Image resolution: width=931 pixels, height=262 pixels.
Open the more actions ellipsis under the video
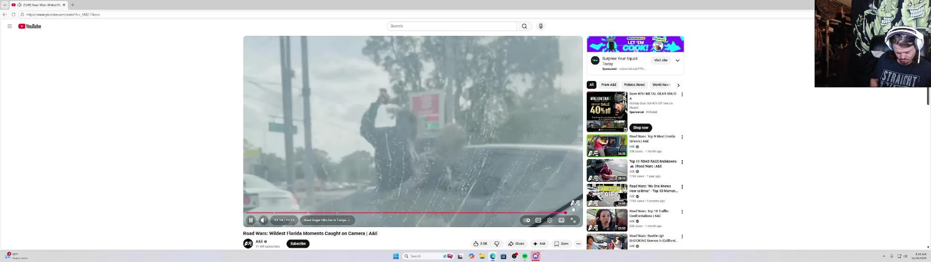578,244
